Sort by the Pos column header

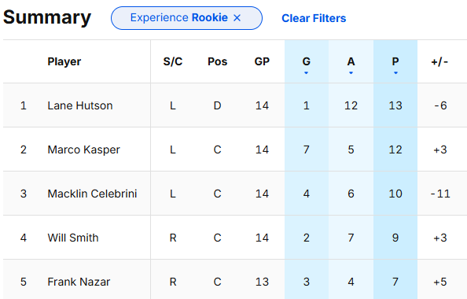pos(218,61)
